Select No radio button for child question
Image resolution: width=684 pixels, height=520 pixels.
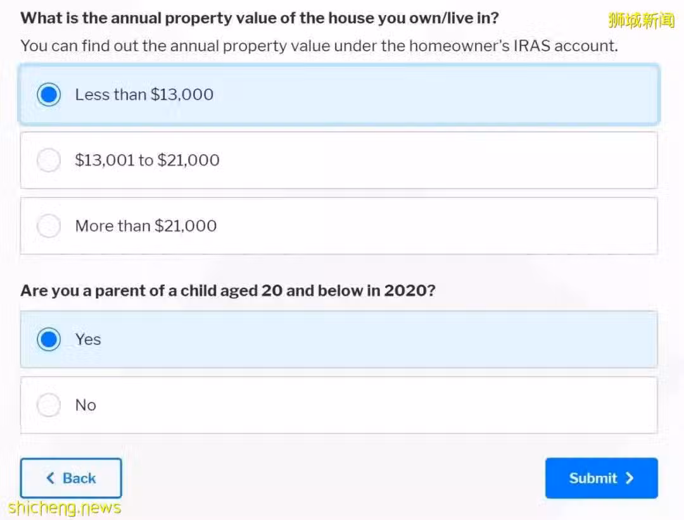point(48,405)
